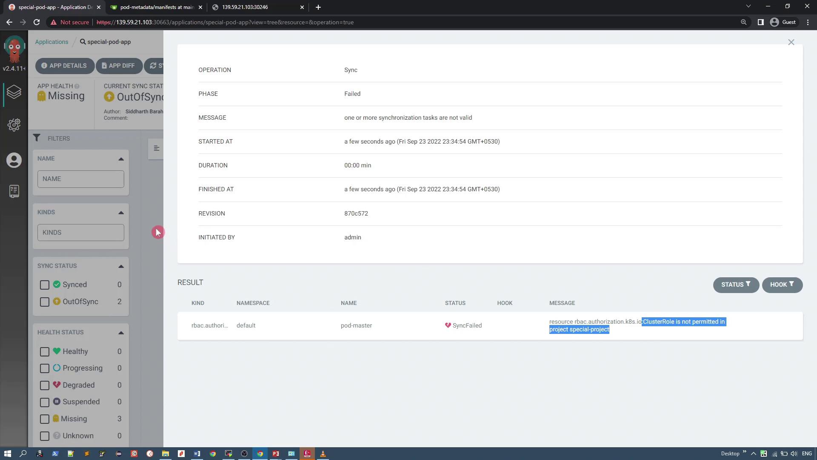Open User Info icon in sidebar
Image resolution: width=817 pixels, height=460 pixels.
[14, 161]
